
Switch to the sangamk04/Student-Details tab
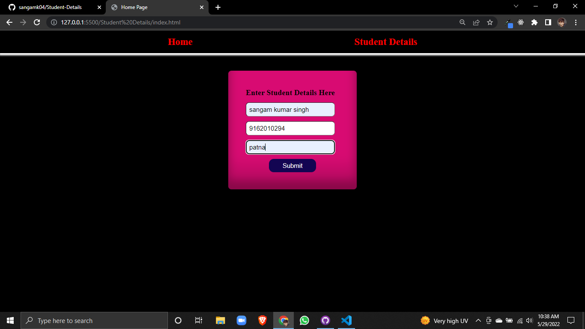[51, 7]
